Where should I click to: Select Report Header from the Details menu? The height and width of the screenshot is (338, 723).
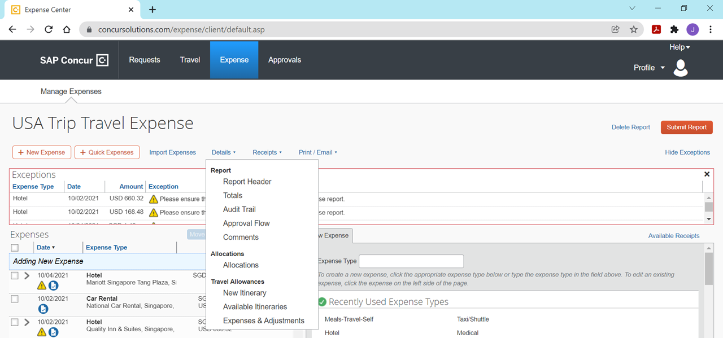pyautogui.click(x=247, y=182)
